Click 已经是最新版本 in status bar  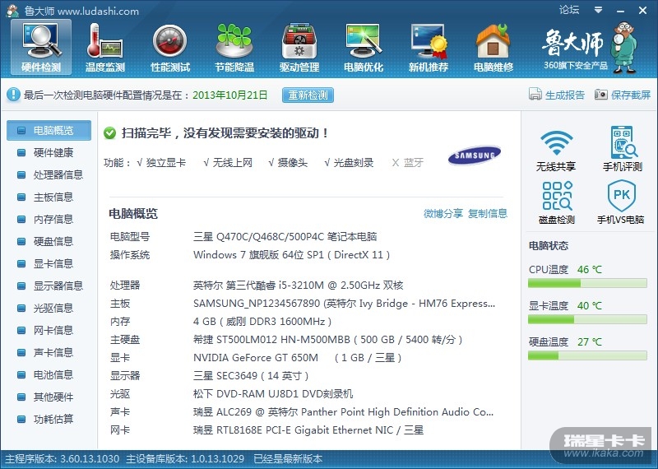(x=288, y=459)
